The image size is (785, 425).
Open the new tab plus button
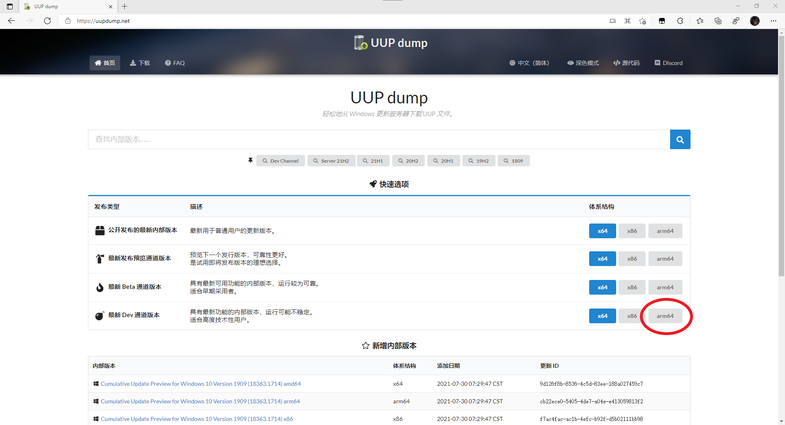[125, 6]
